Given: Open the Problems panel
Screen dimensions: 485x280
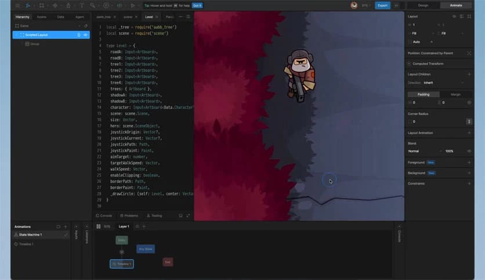Looking at the screenshot, I should click(129, 216).
